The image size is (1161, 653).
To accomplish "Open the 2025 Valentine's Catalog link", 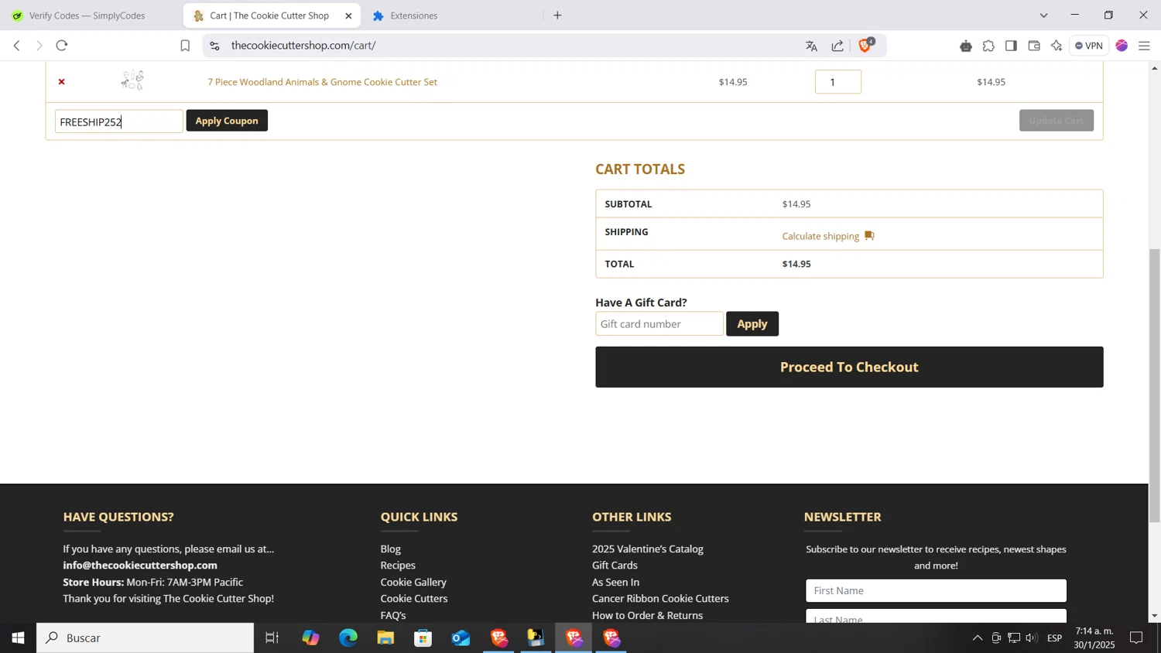I will pos(648,549).
